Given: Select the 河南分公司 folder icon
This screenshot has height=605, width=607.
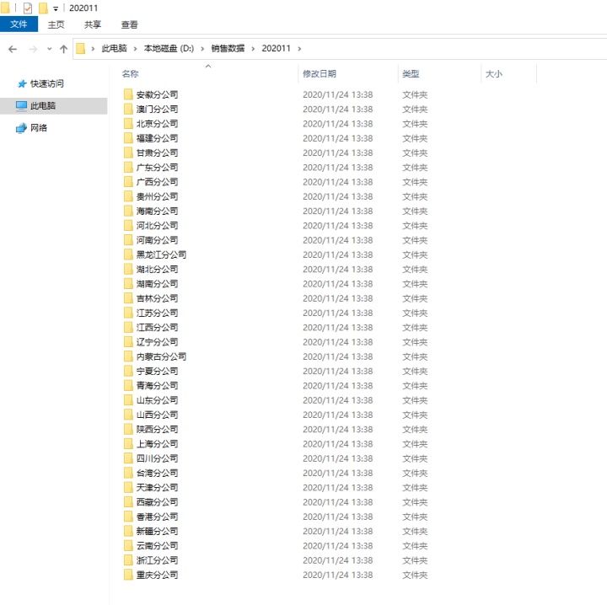Looking at the screenshot, I should tap(128, 240).
